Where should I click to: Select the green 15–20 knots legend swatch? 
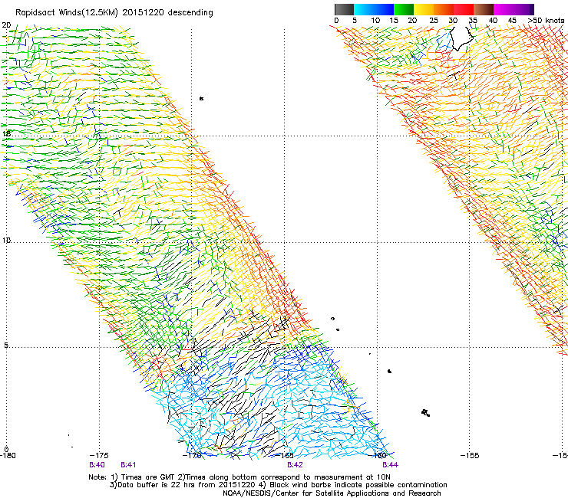pyautogui.click(x=404, y=9)
